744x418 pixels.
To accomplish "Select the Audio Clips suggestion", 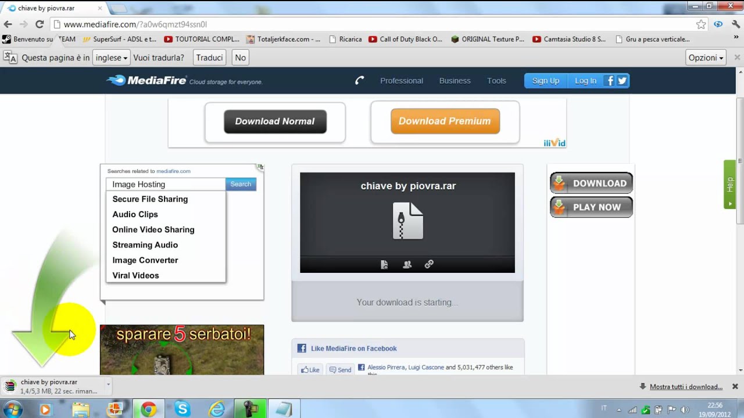I will tap(135, 214).
